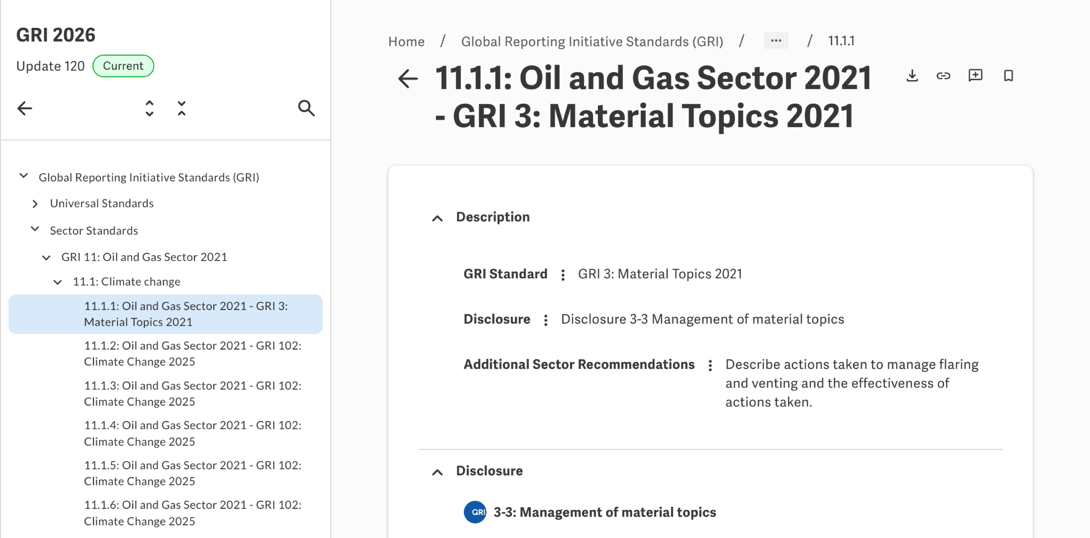Image resolution: width=1090 pixels, height=538 pixels.
Task: Collapse all tree nodes icon
Action: tap(182, 108)
